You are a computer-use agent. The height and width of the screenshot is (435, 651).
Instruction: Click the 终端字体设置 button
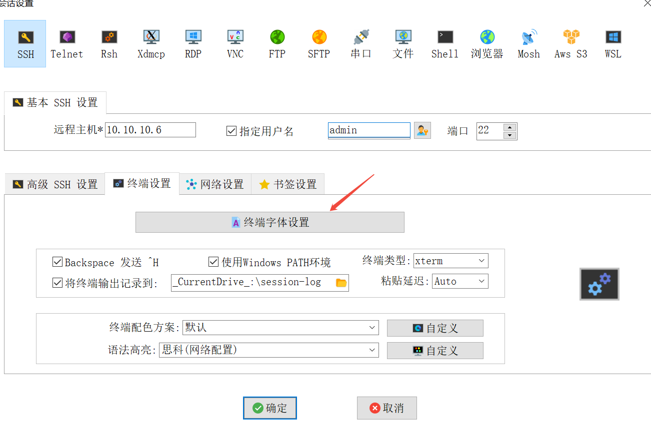(x=269, y=222)
